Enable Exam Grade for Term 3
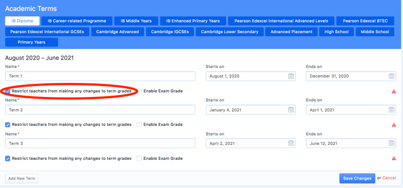403x188 pixels. (140, 159)
